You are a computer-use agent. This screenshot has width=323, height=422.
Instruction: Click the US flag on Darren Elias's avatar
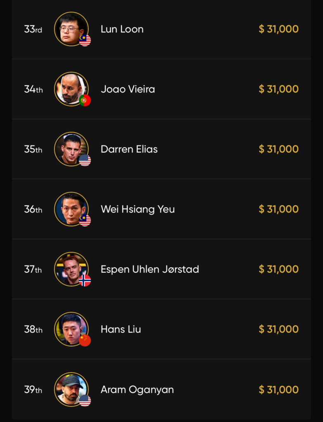(85, 160)
